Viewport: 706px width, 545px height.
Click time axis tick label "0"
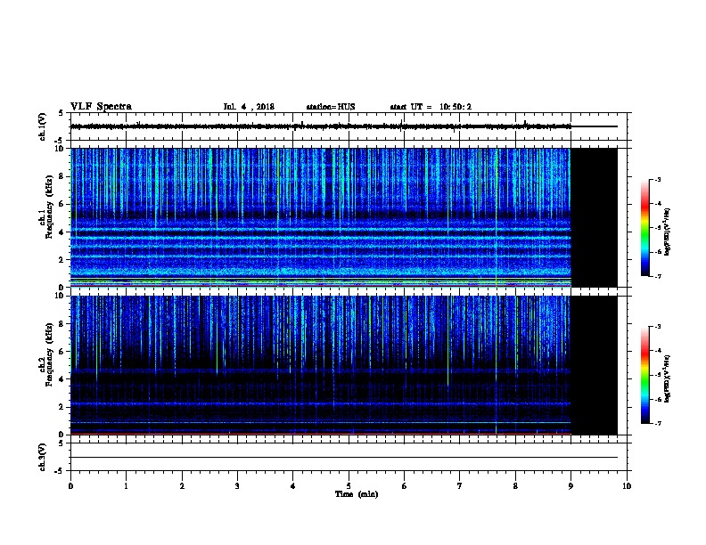(x=70, y=486)
